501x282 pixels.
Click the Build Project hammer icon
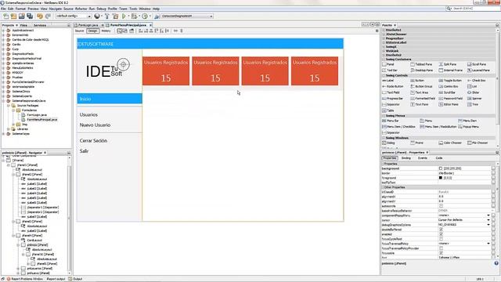pos(107,16)
